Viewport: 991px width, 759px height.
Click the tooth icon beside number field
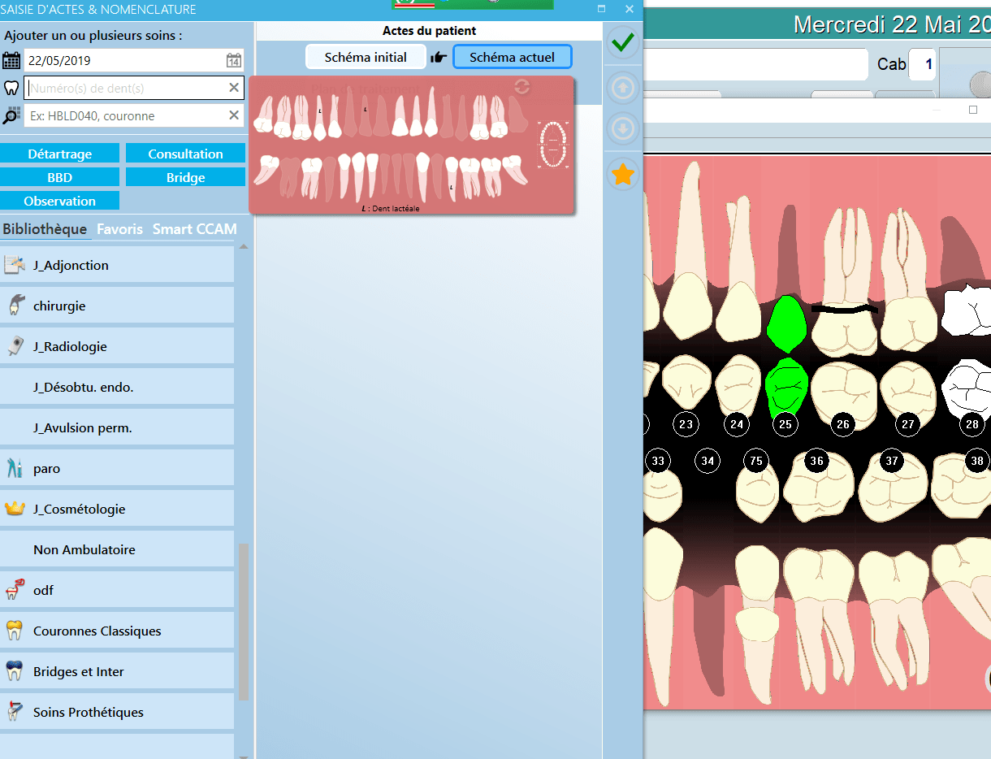11,89
